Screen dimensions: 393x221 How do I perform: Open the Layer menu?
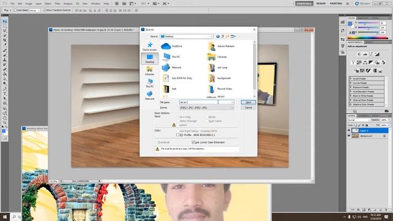click(38, 4)
